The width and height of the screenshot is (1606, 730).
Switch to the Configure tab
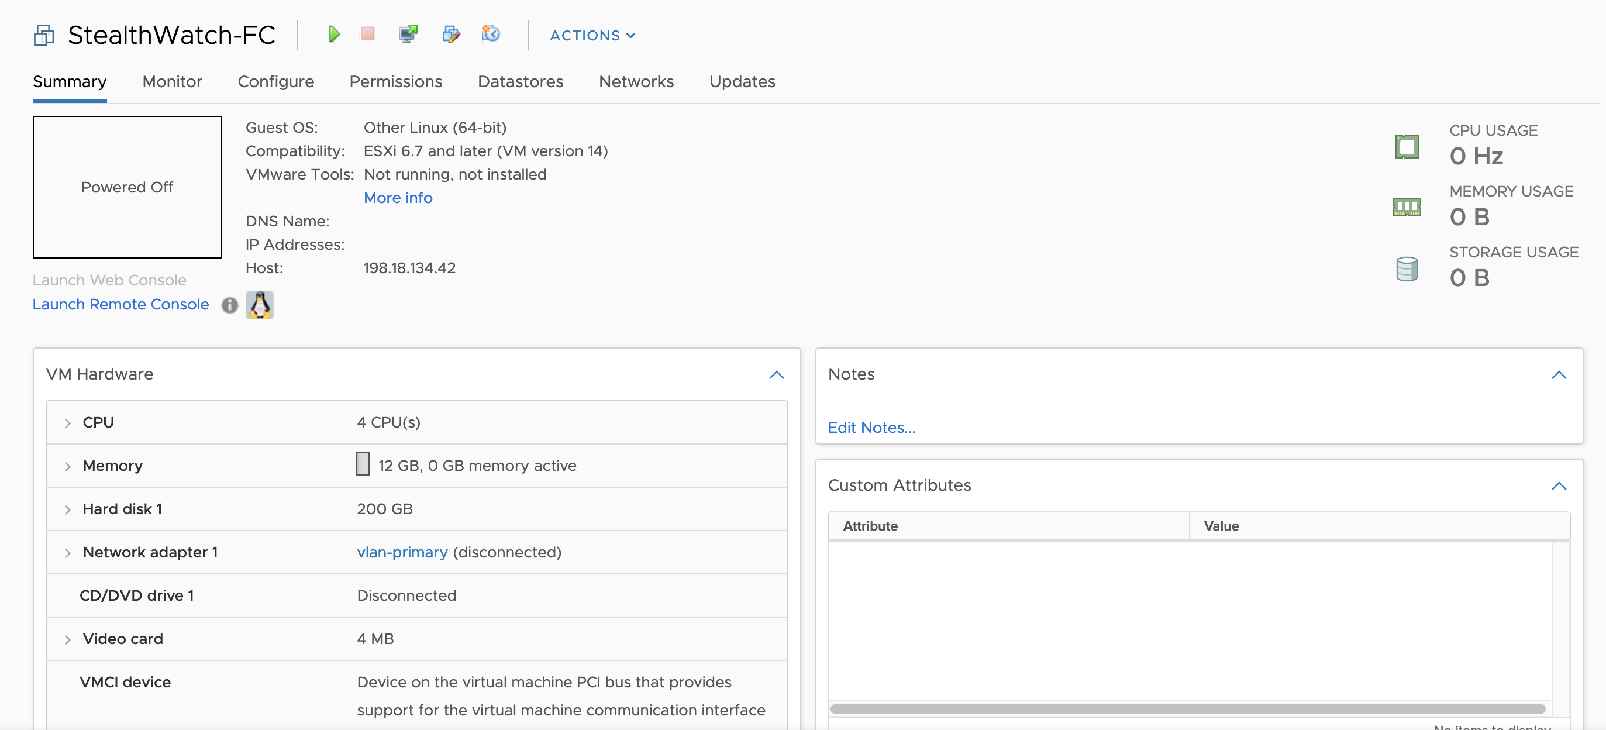coord(275,82)
